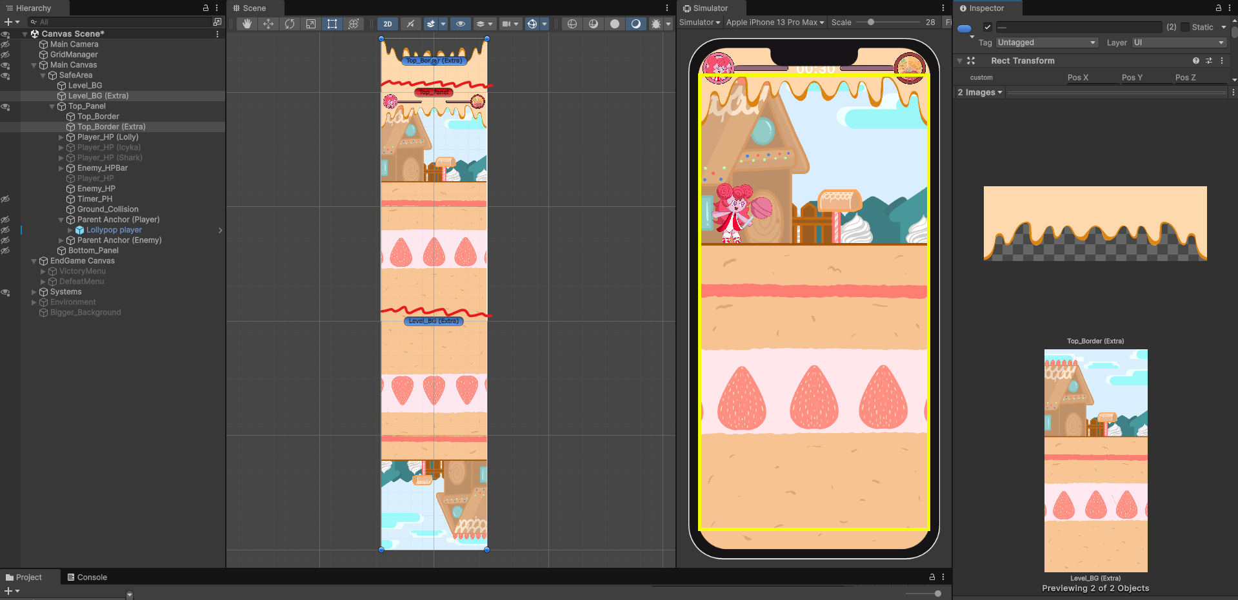Click the Hierarchy search field

[123, 22]
